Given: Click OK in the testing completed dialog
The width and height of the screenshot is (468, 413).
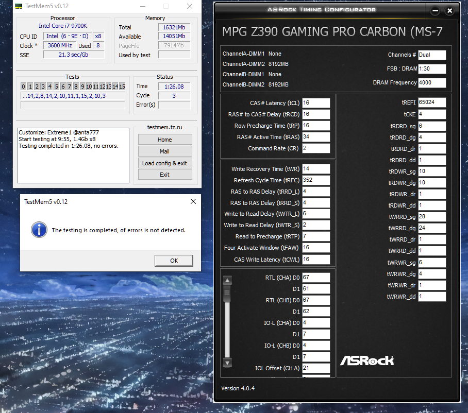Looking at the screenshot, I should pyautogui.click(x=174, y=261).
